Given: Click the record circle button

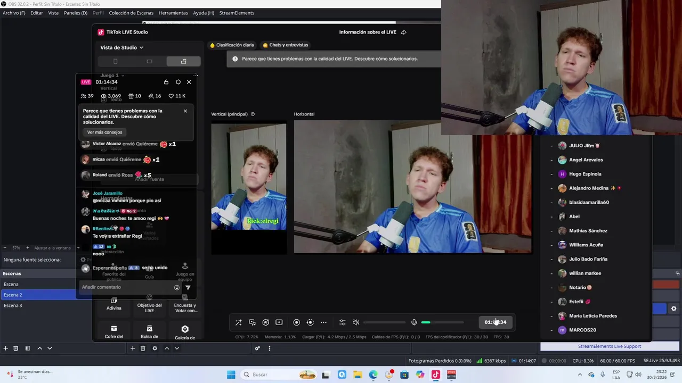Looking at the screenshot, I should 297,322.
